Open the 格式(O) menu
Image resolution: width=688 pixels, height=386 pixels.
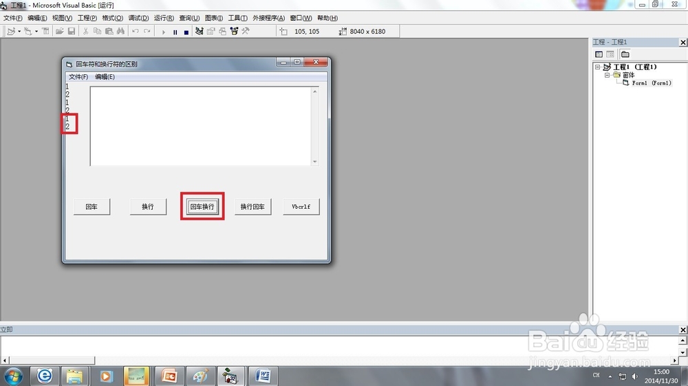coord(112,18)
